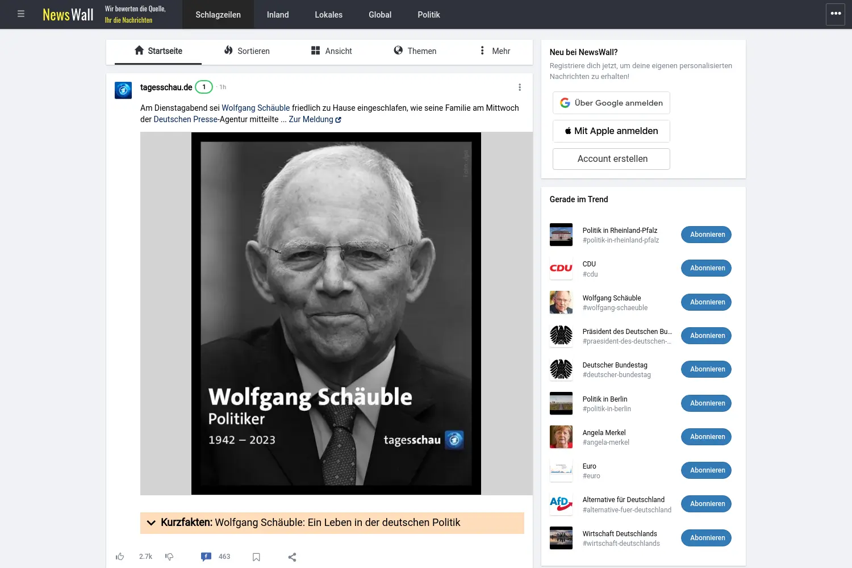
Task: Open the #politik-in-rheinland-pfalz hashtag
Action: click(x=621, y=240)
